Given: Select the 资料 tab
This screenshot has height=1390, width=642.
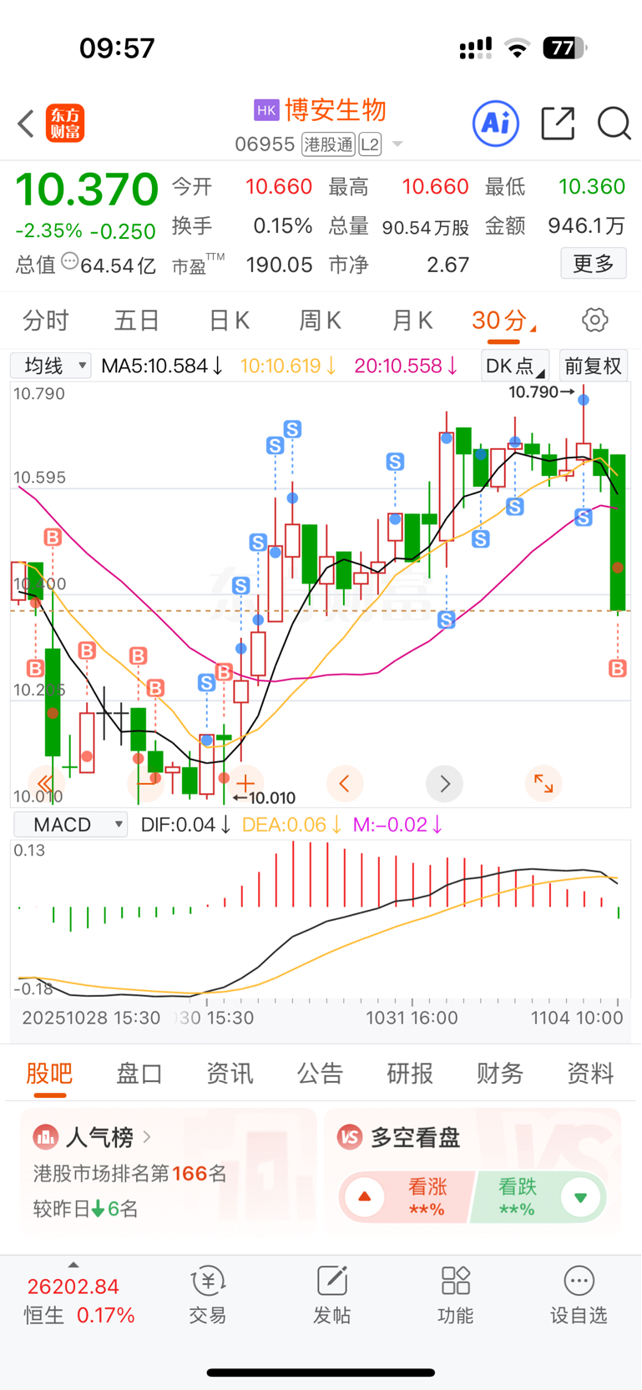Looking at the screenshot, I should click(x=590, y=1073).
